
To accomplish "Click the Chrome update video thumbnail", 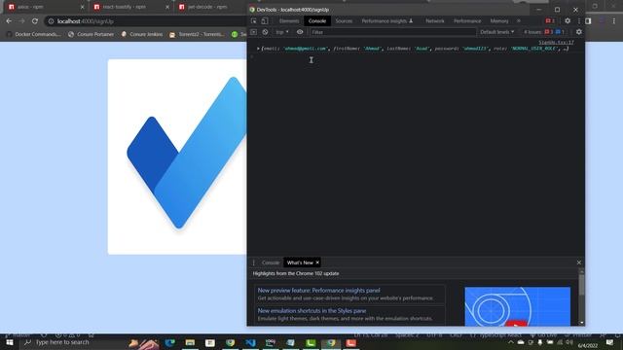I will pyautogui.click(x=517, y=306).
